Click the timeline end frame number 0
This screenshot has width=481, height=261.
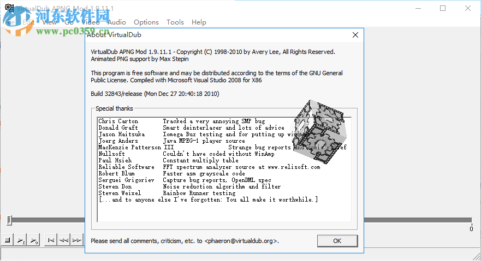(471, 229)
